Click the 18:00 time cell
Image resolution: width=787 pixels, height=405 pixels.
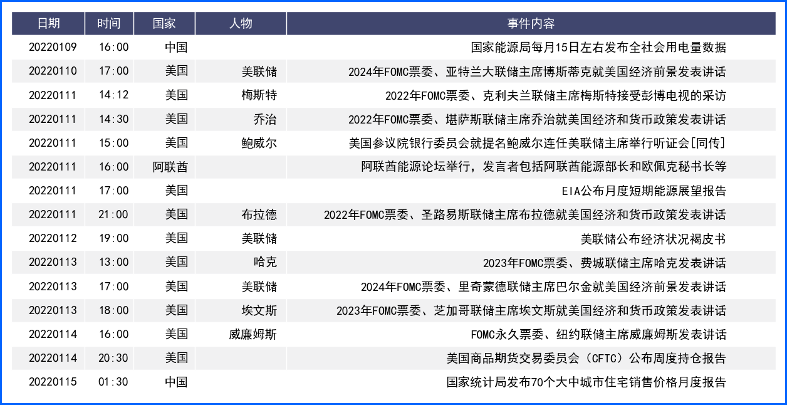click(113, 310)
